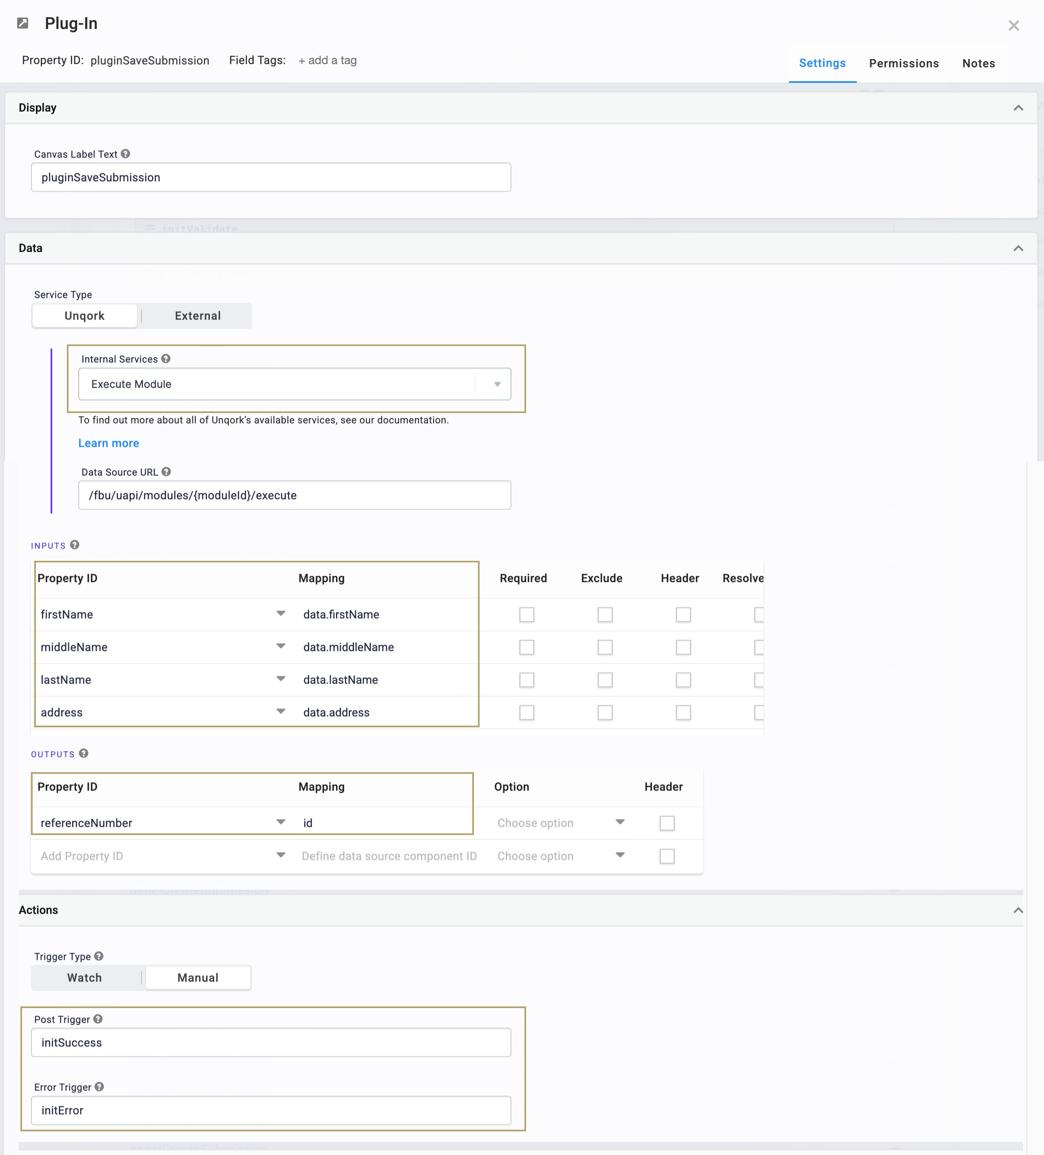Edit the Error Trigger field
The width and height of the screenshot is (1044, 1155).
271,1111
